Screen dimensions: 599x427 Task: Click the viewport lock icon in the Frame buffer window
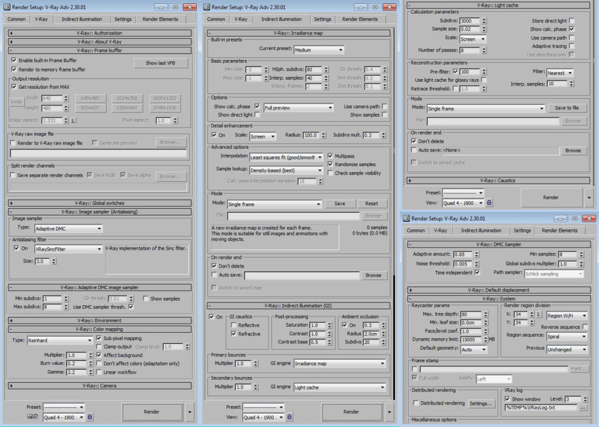coord(90,417)
